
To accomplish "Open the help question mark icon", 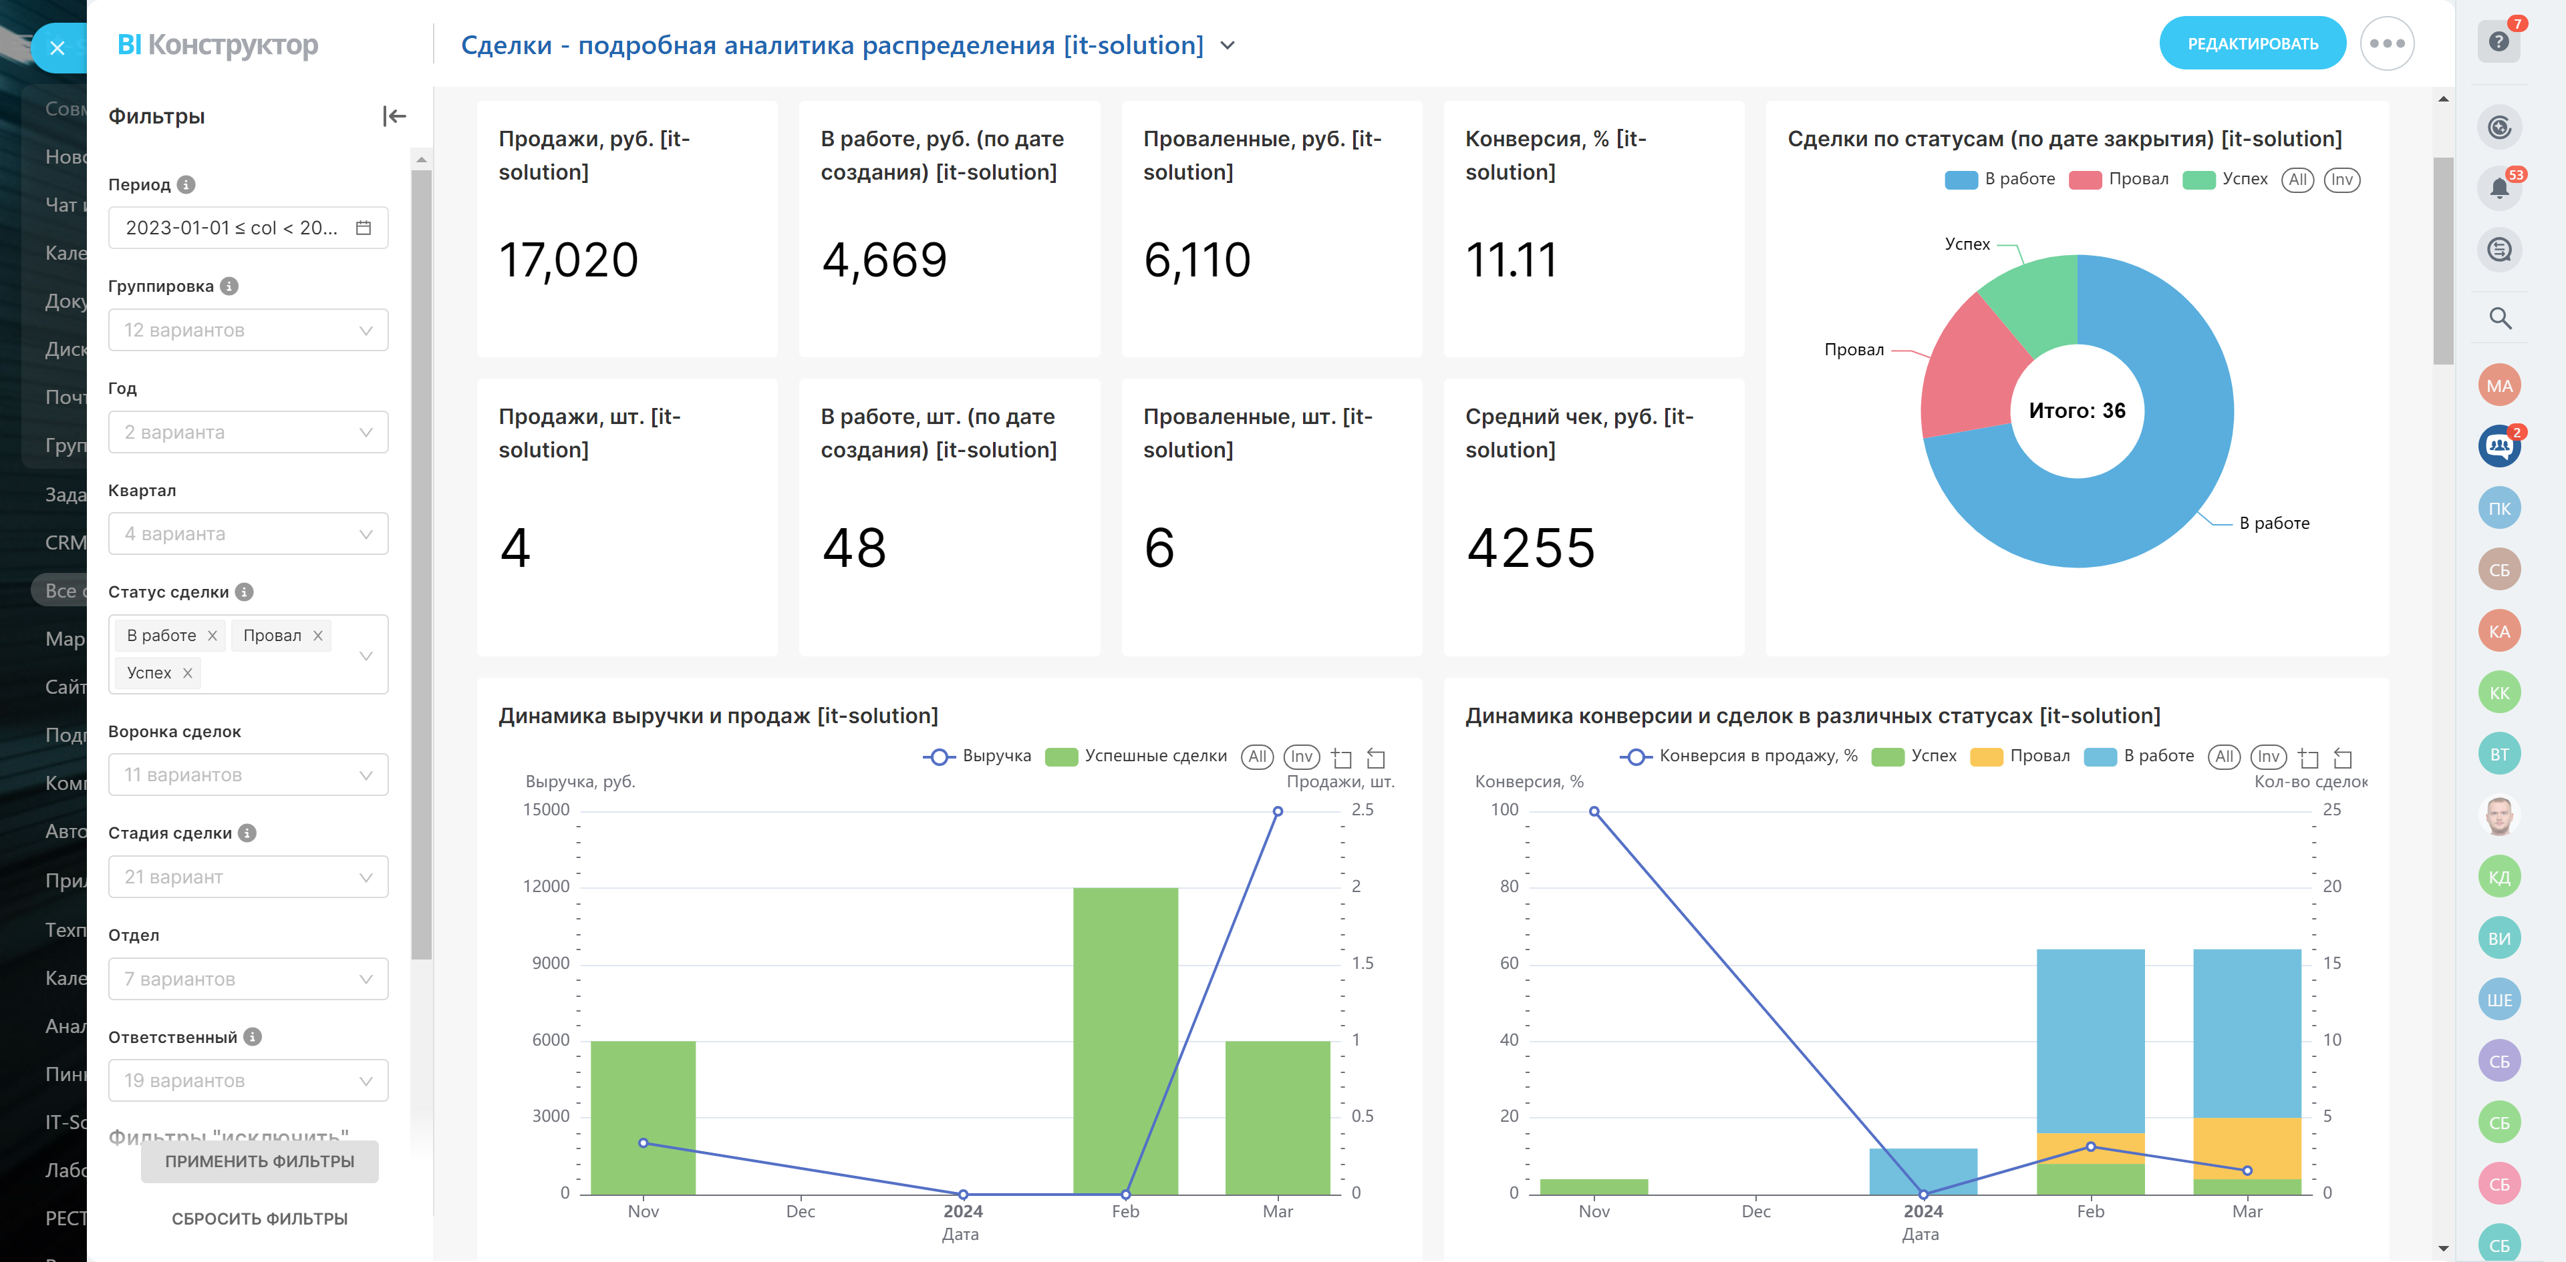I will (2499, 42).
